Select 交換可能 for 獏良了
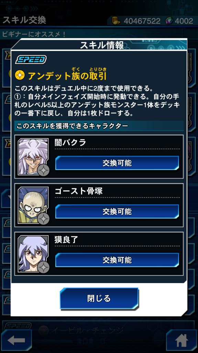 117,260
